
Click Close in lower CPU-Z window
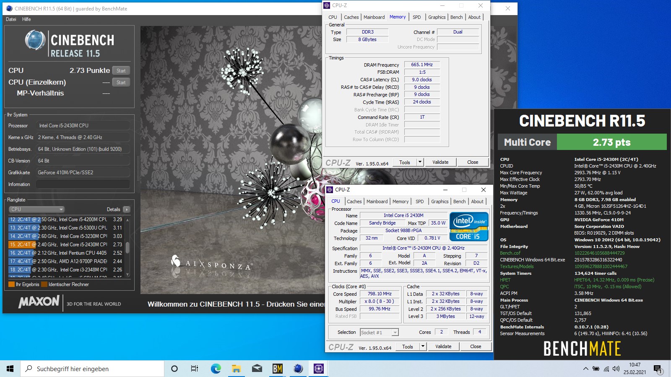pos(476,346)
